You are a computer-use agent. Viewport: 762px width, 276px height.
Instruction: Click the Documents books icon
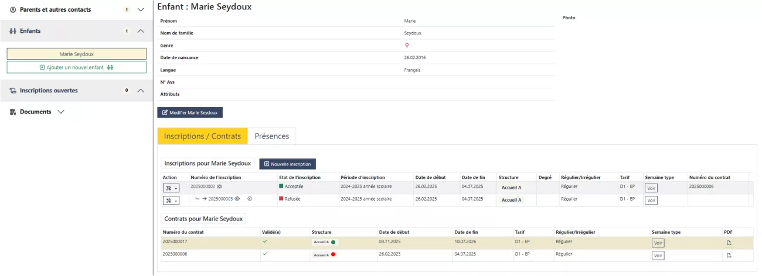pyautogui.click(x=13, y=112)
